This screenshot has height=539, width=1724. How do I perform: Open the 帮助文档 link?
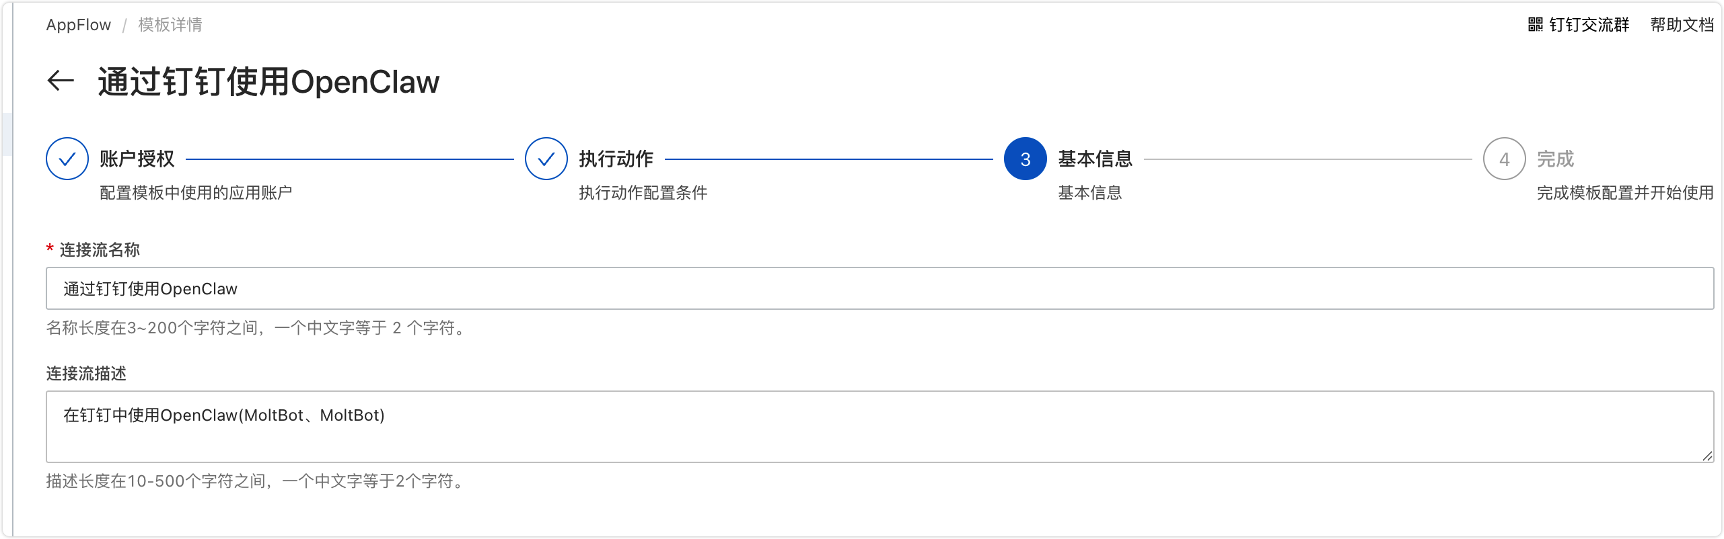1682,25
